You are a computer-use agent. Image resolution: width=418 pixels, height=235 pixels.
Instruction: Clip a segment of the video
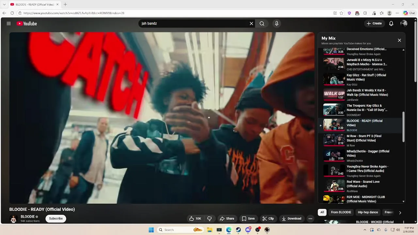point(268,219)
